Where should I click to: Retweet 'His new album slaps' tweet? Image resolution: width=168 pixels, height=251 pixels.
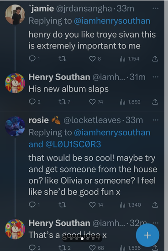click(64, 102)
